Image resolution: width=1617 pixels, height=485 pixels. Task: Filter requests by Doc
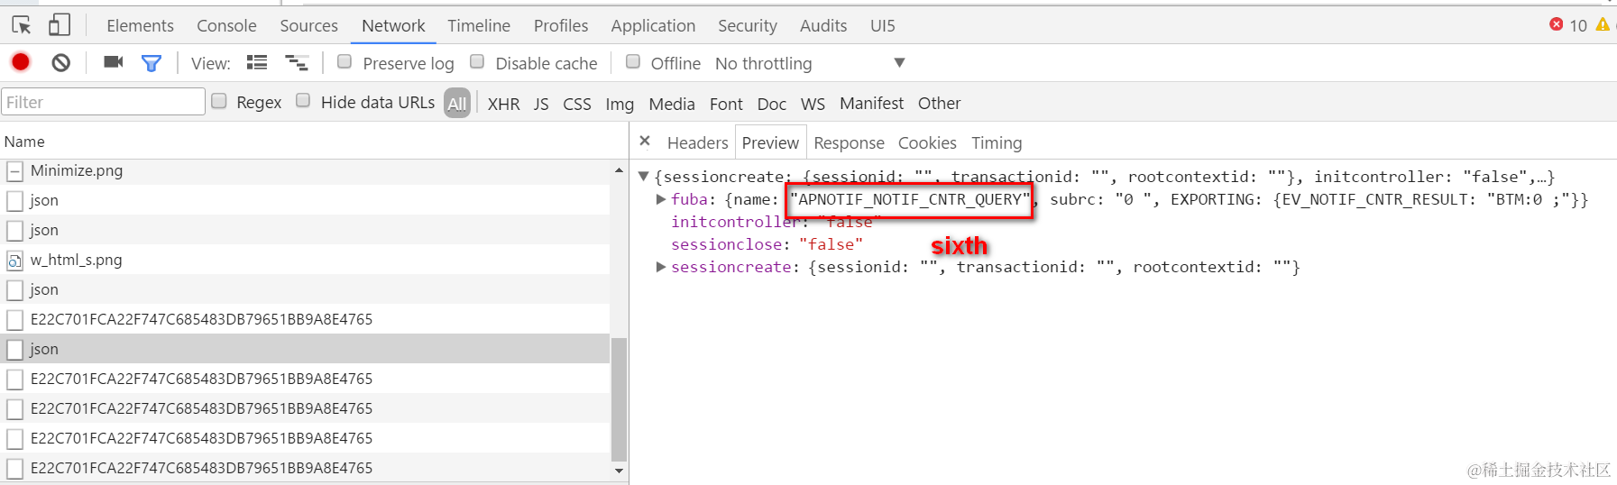772,104
